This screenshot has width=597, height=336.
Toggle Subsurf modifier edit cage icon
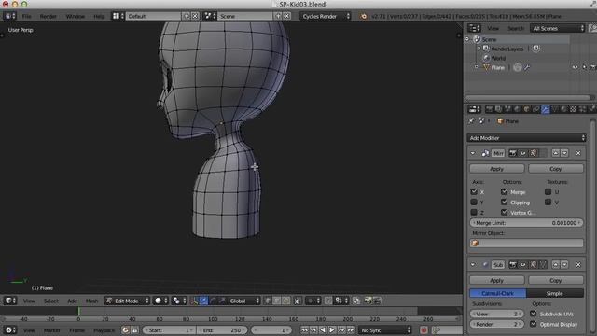(x=543, y=264)
